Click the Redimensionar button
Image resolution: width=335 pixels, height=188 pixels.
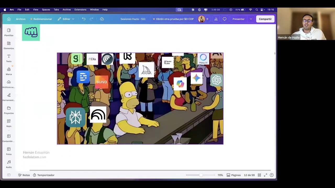41,19
